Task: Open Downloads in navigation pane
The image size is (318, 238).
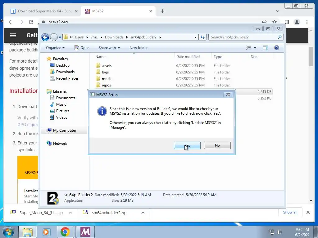Action: 65,72
